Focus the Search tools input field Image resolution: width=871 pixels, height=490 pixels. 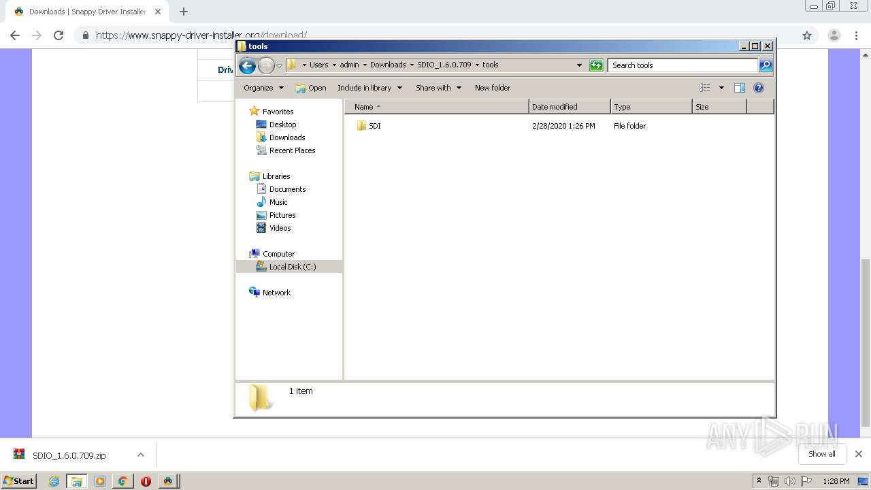click(683, 65)
